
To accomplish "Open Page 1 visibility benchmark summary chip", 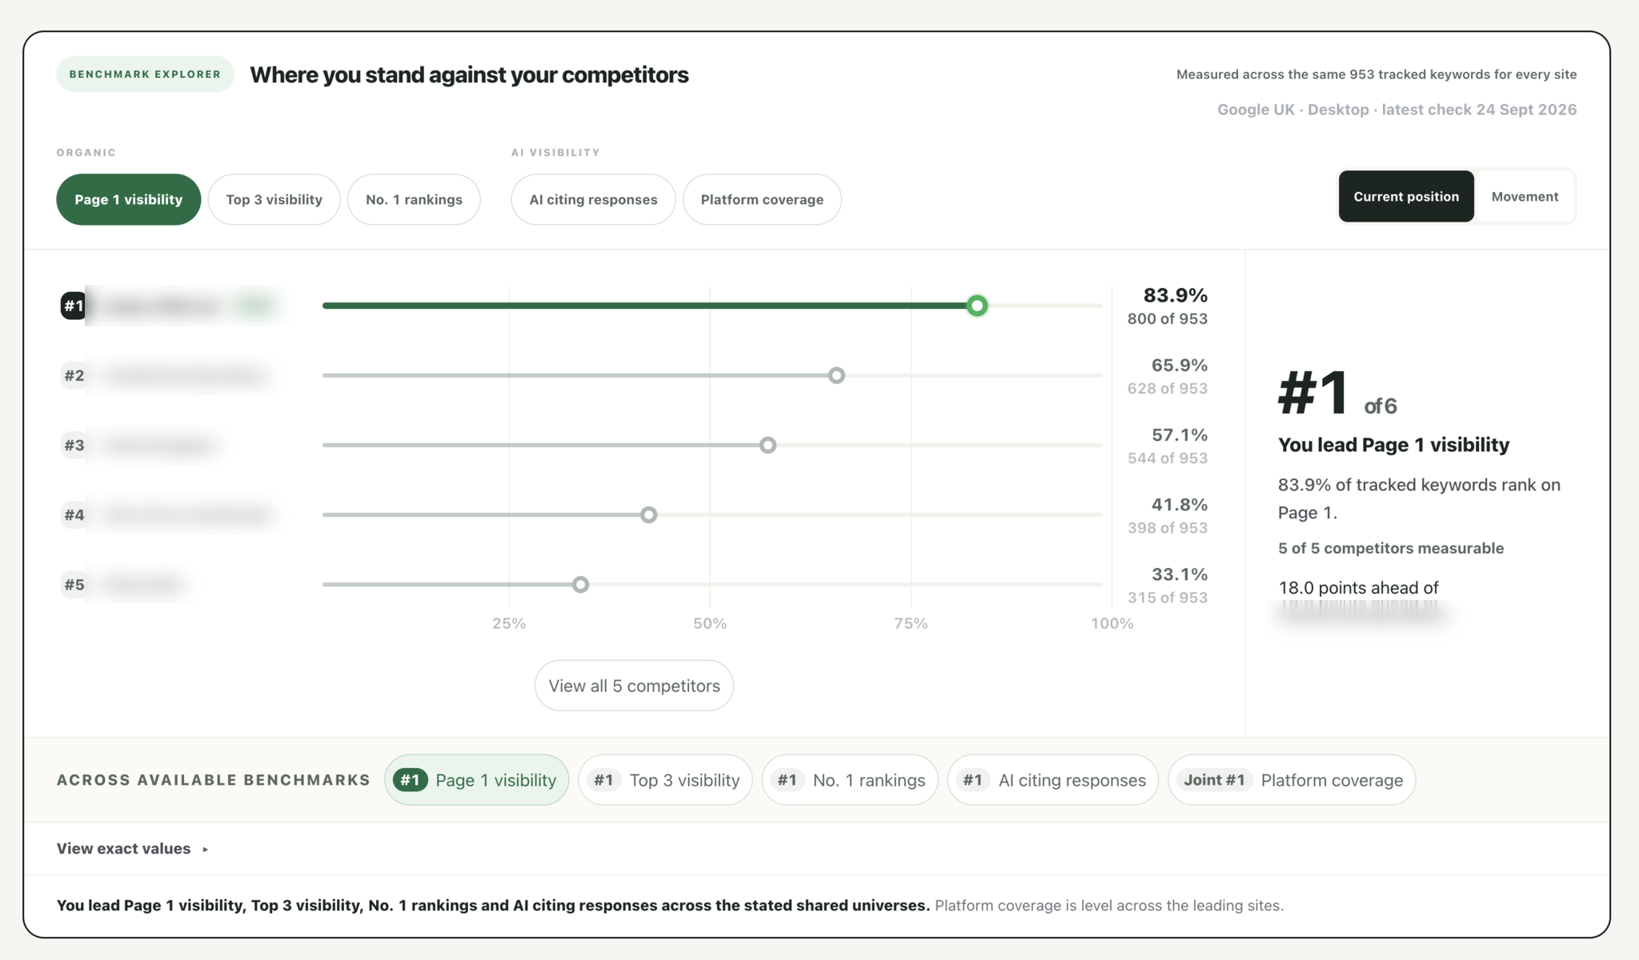I will tap(476, 780).
